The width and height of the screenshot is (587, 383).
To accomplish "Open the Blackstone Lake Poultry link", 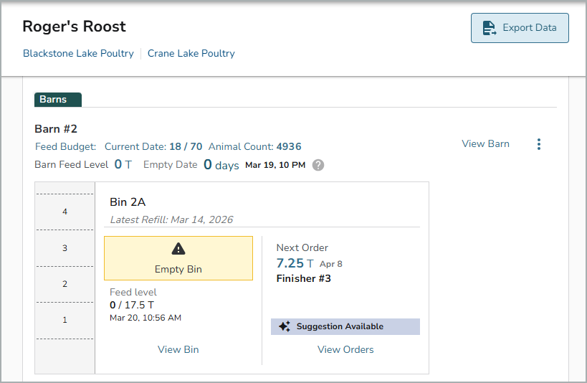I will point(78,53).
